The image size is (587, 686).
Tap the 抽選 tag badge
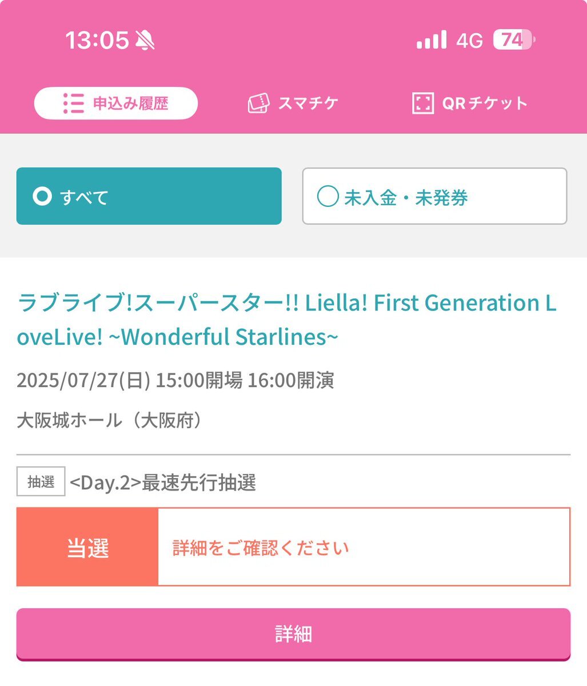point(41,482)
